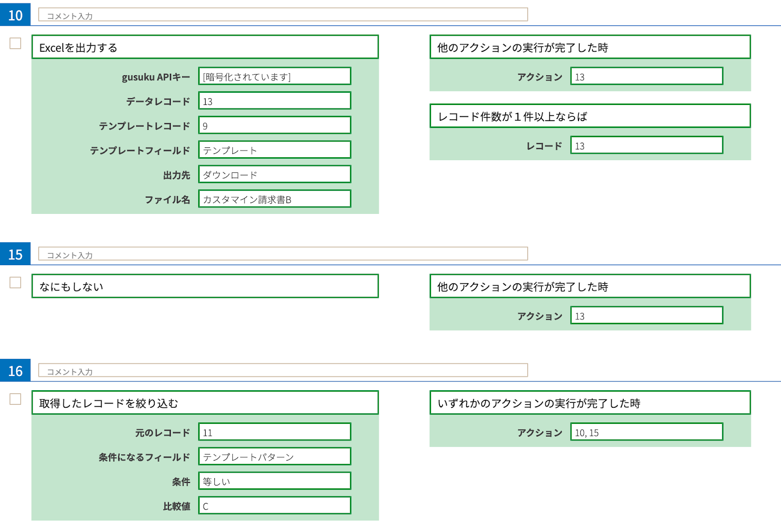Open action 10's '他のアクションの実行が完了した時' condition

[x=590, y=47]
